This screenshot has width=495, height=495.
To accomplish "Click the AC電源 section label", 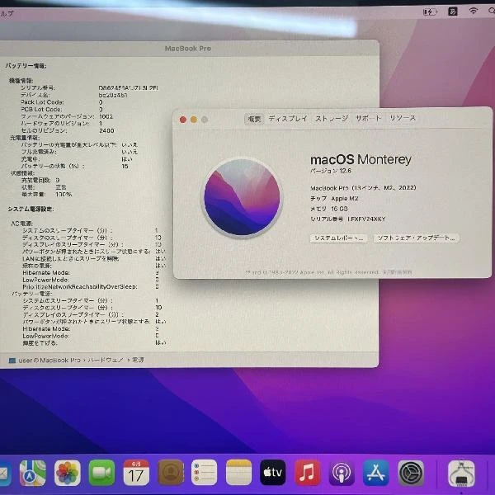I will click(21, 224).
